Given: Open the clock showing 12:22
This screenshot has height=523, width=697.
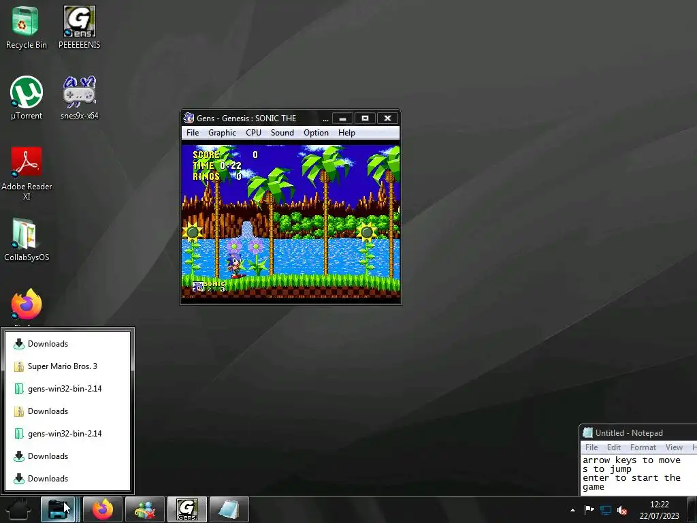Looking at the screenshot, I should pyautogui.click(x=659, y=510).
